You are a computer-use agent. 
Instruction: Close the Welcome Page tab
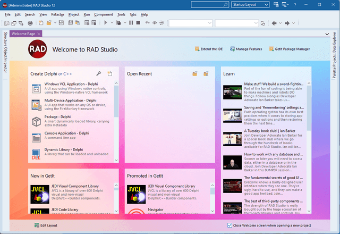tap(39, 34)
